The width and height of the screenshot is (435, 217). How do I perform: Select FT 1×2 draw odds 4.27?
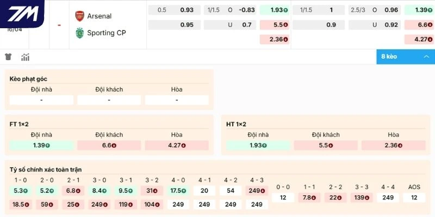click(x=177, y=145)
